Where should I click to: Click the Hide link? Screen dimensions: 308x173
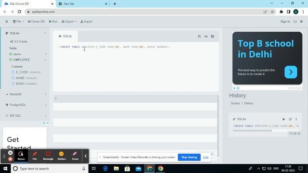(x=205, y=157)
